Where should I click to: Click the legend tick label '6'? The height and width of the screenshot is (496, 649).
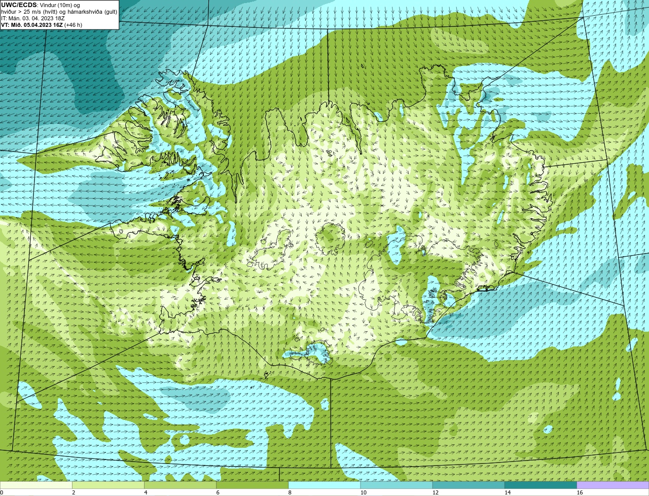(x=218, y=492)
